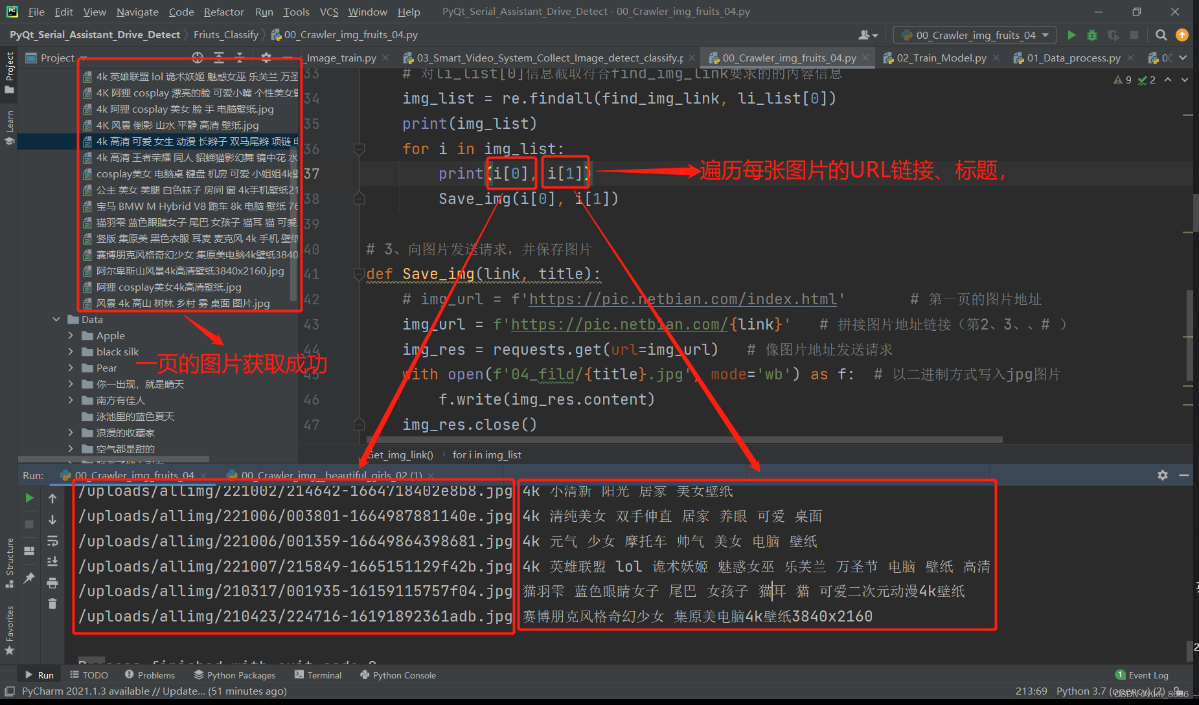Open Search Everywhere magnifier icon
Image resolution: width=1199 pixels, height=705 pixels.
1161,35
